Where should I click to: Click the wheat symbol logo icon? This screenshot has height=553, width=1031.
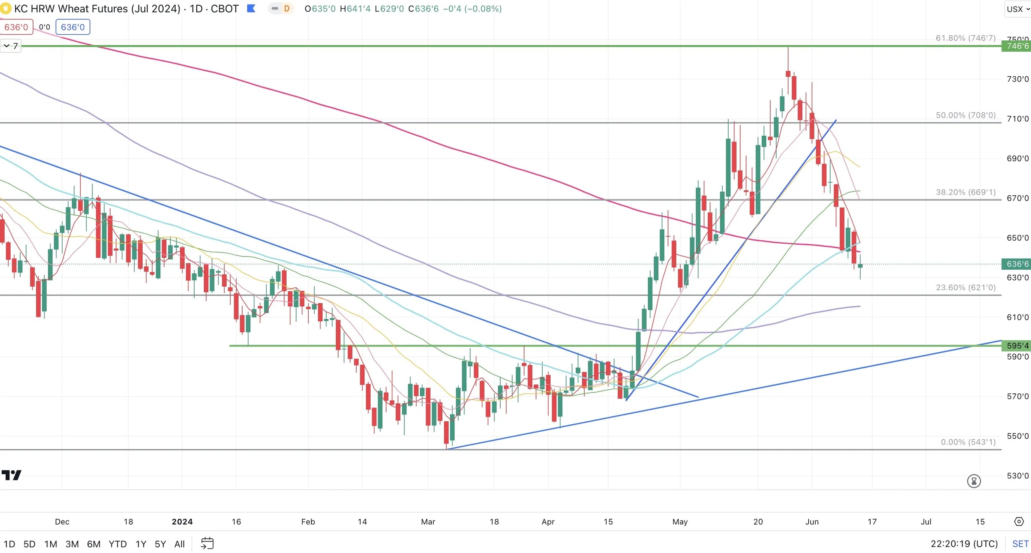5,9
